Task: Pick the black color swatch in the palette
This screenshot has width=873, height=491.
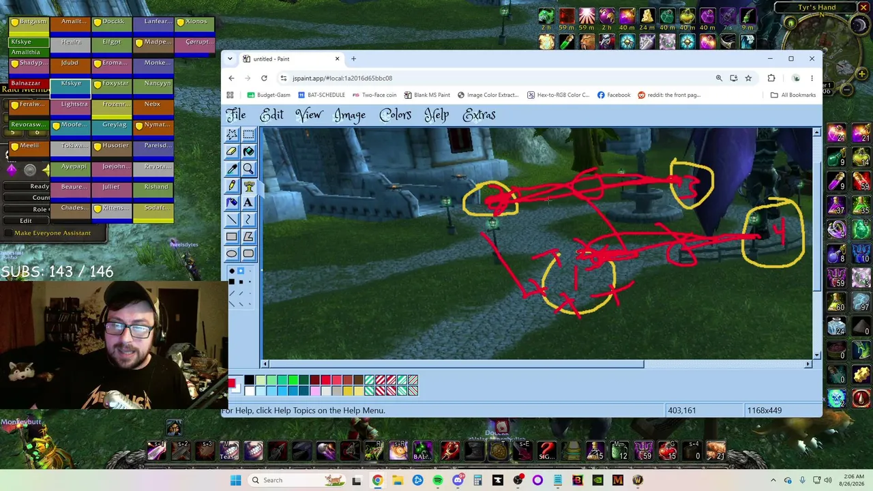Action: point(249,380)
